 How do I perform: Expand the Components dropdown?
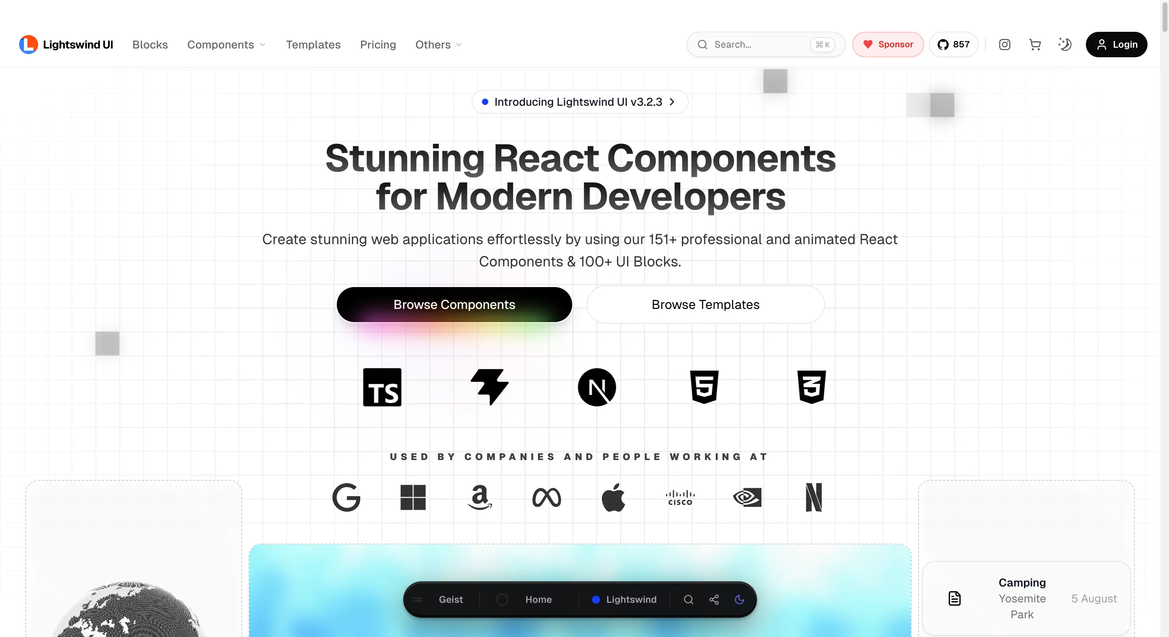227,45
